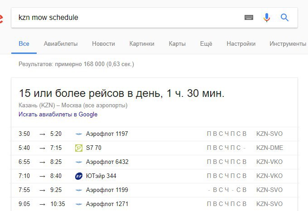This screenshot has width=308, height=211.
Task: Click flight name 'S7 70'
Action: 94,148
